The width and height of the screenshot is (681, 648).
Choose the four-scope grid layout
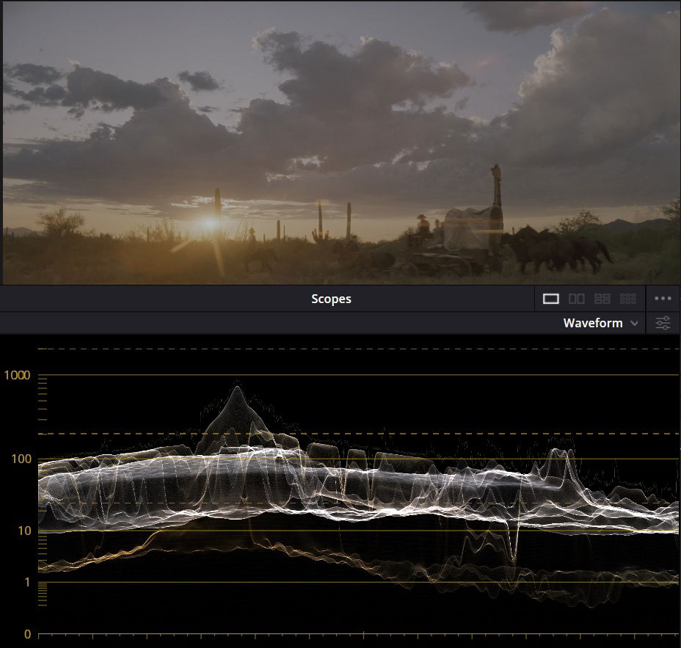point(602,299)
